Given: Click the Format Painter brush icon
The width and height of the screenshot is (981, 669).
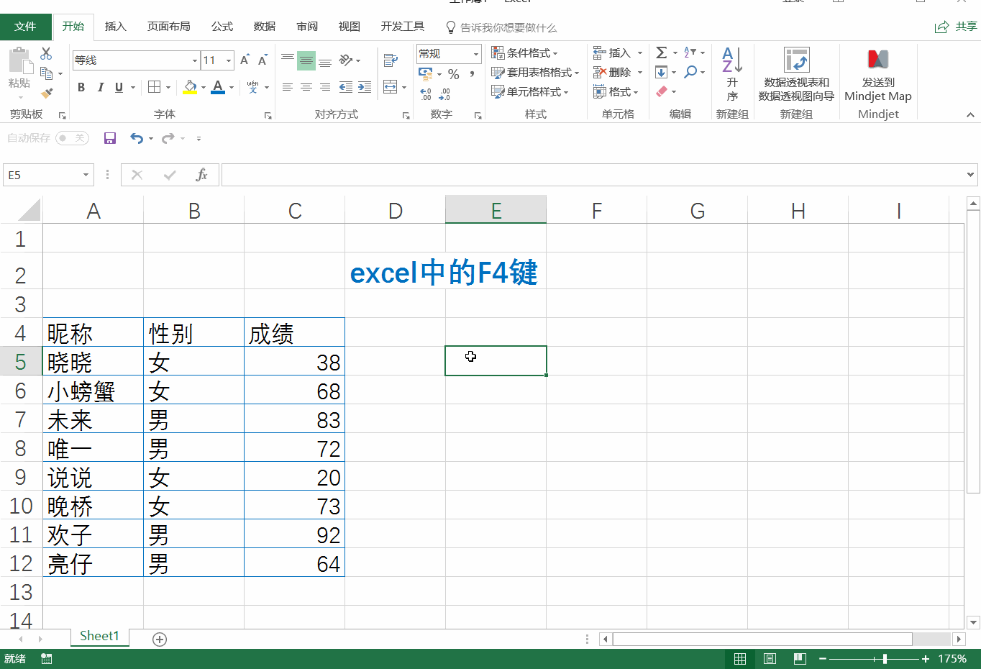Looking at the screenshot, I should (x=47, y=93).
